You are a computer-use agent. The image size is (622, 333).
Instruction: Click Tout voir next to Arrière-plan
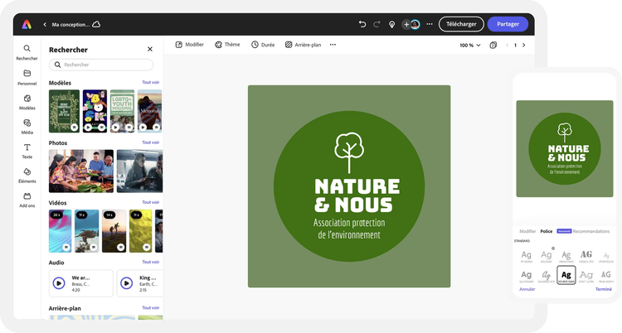151,307
